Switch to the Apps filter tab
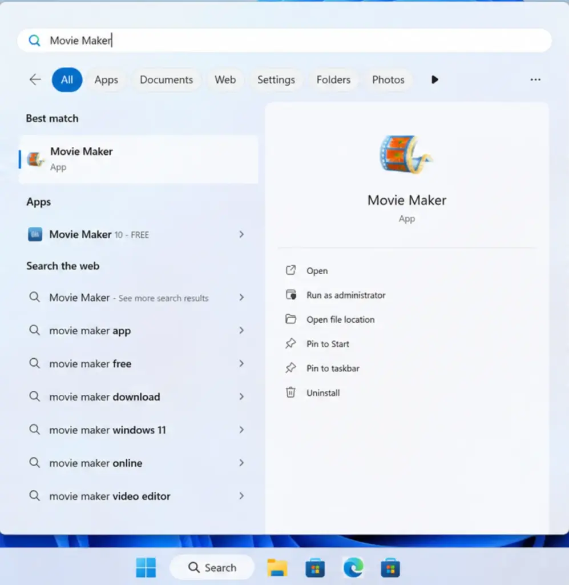This screenshot has height=585, width=569. pos(106,79)
